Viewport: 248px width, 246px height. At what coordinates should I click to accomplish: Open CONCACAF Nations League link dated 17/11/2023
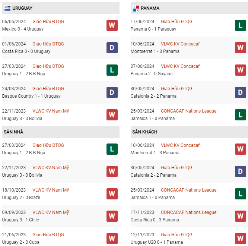click(x=188, y=212)
